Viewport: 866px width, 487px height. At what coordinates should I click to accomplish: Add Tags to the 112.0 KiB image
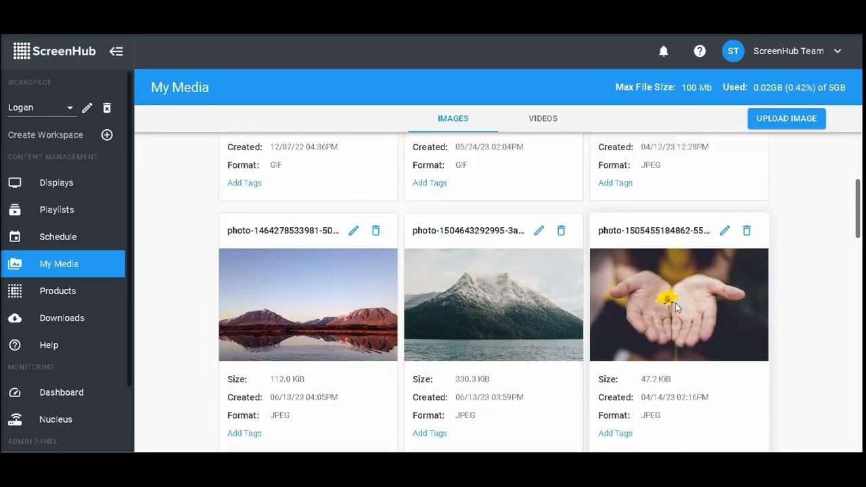pos(244,433)
